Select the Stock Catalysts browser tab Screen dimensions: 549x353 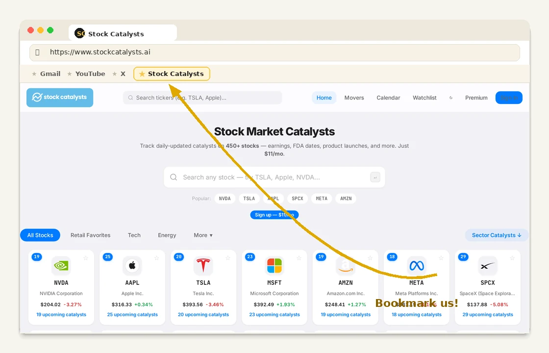(123, 33)
